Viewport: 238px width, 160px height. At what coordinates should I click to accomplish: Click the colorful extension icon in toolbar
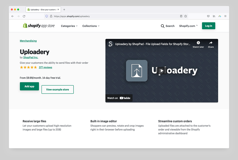220,16
